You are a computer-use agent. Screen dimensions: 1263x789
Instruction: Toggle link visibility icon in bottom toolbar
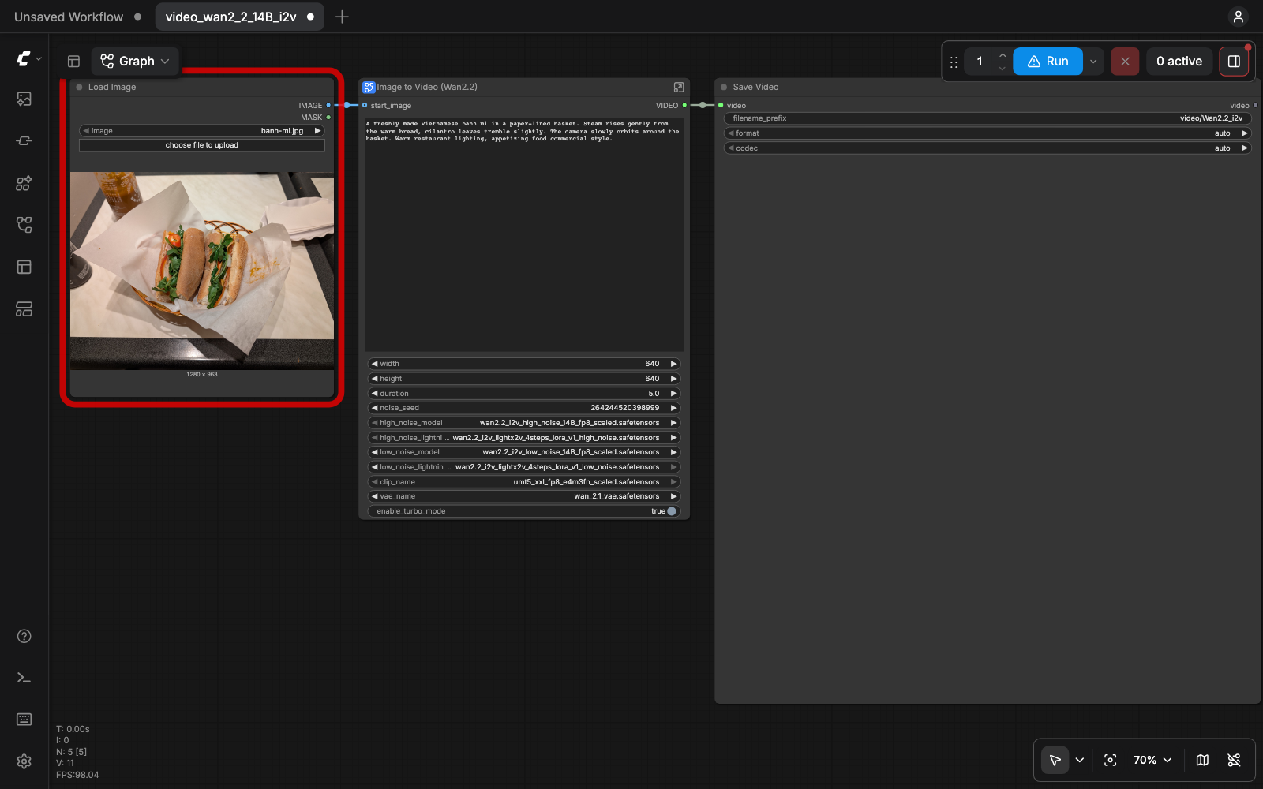(x=1234, y=760)
